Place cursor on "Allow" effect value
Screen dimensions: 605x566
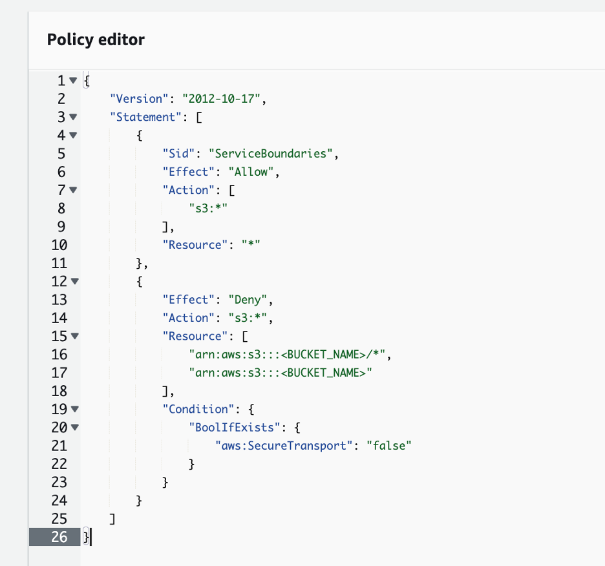pos(251,172)
